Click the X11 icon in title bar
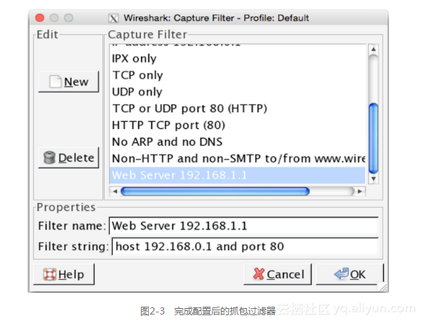Image resolution: width=423 pixels, height=323 pixels. click(x=113, y=18)
